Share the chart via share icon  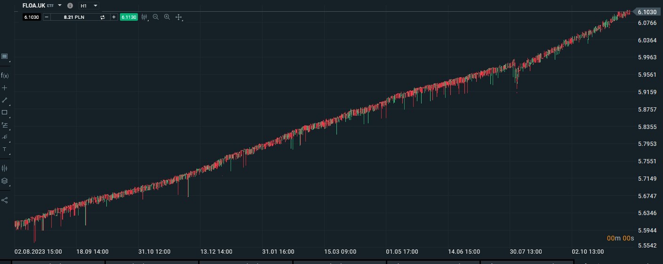coord(5,200)
